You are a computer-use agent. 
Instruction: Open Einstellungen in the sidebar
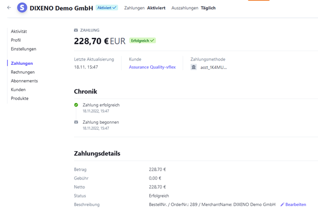coord(24,49)
